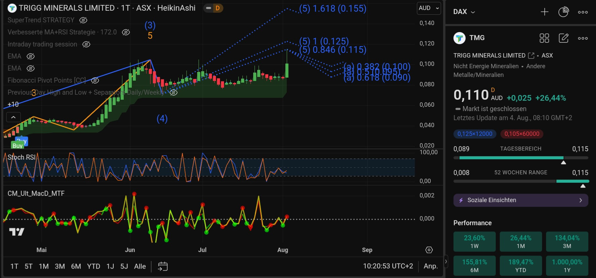Click the sector text Nicht Energie Mineralien

(486, 66)
